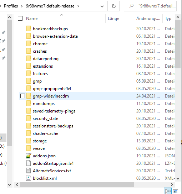Sort by the Typ column header
Viewport: 182px width, 194px height.
[168, 19]
